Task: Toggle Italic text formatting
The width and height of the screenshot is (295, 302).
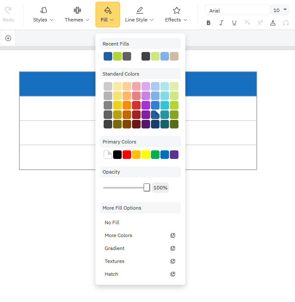Action: 221,23
